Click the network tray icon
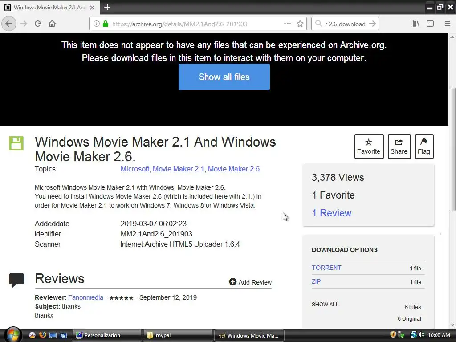 tap(413, 335)
